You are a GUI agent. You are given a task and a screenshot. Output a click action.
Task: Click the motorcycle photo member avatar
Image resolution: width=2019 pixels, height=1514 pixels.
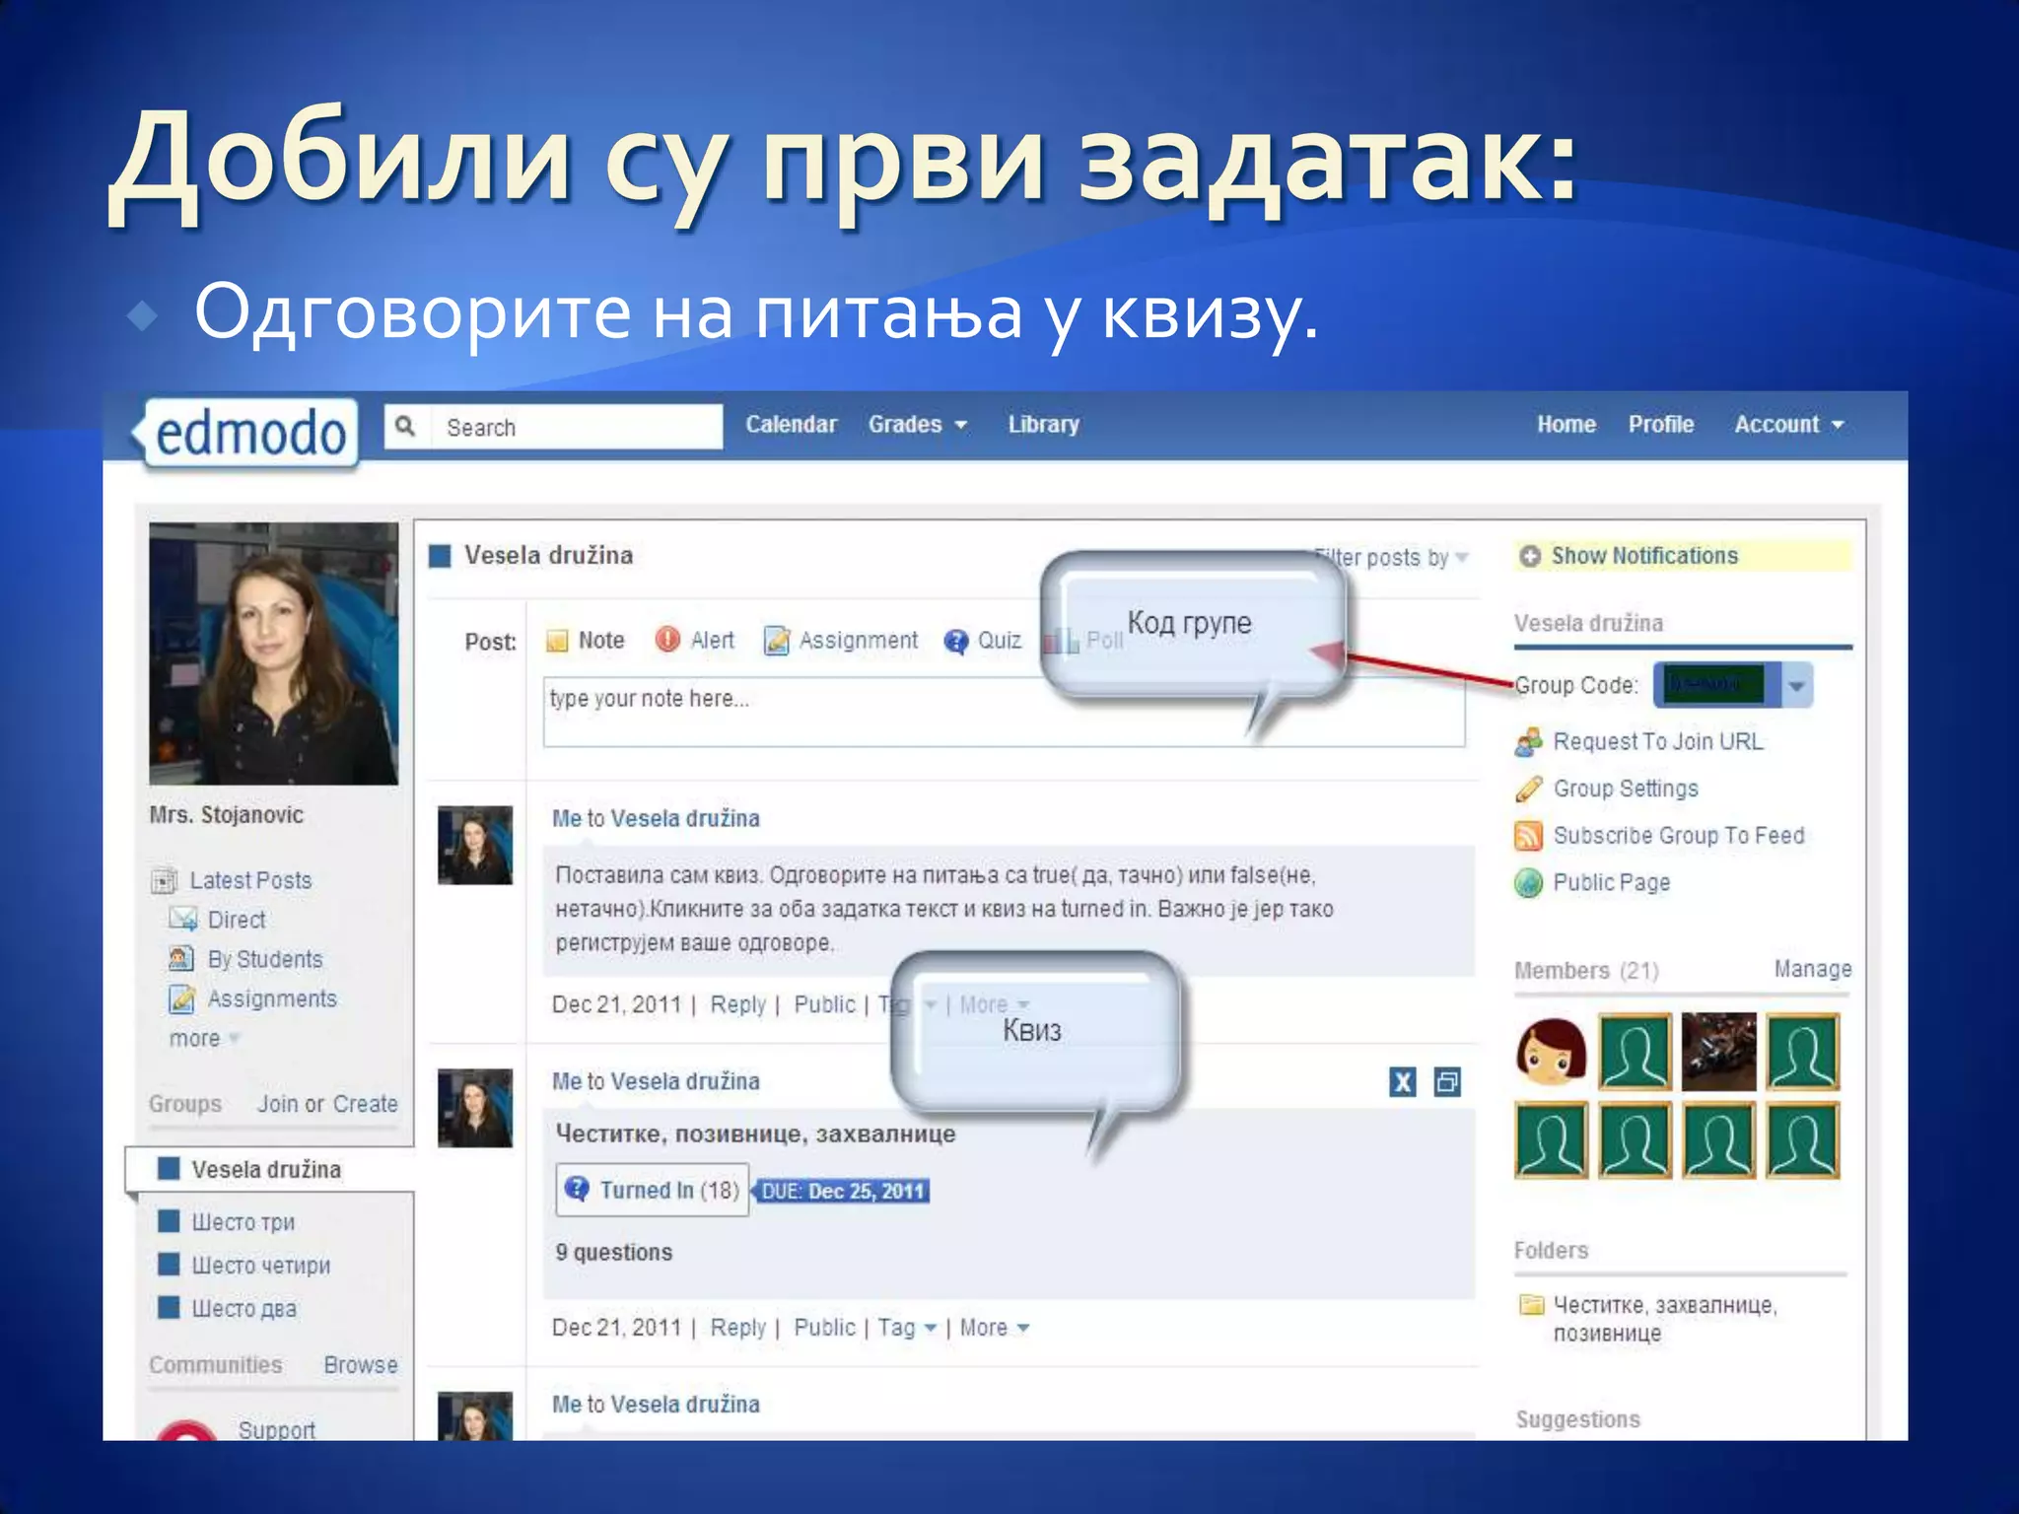tap(1718, 1051)
